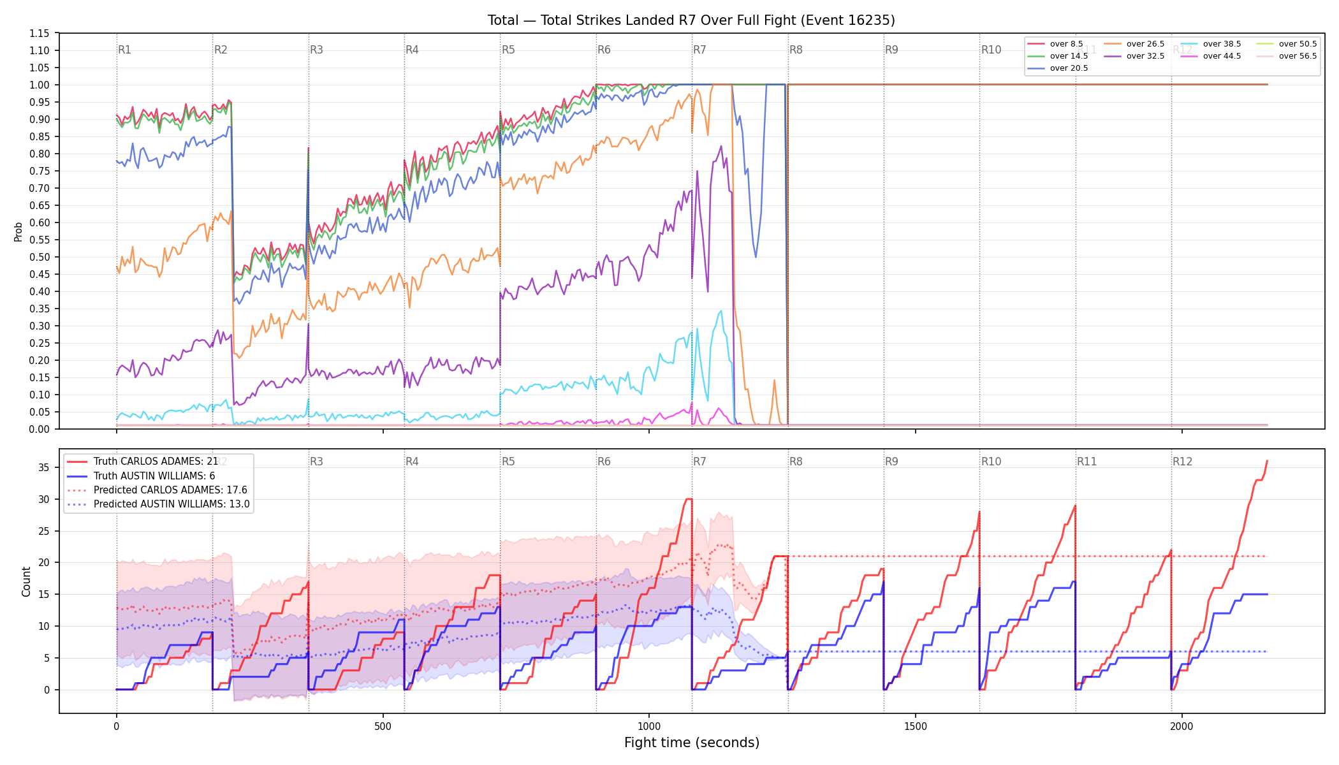Click 'Predicted CARLOS ADAMES: 17.6' legend entry
This screenshot has width=1339, height=765.
click(x=157, y=490)
